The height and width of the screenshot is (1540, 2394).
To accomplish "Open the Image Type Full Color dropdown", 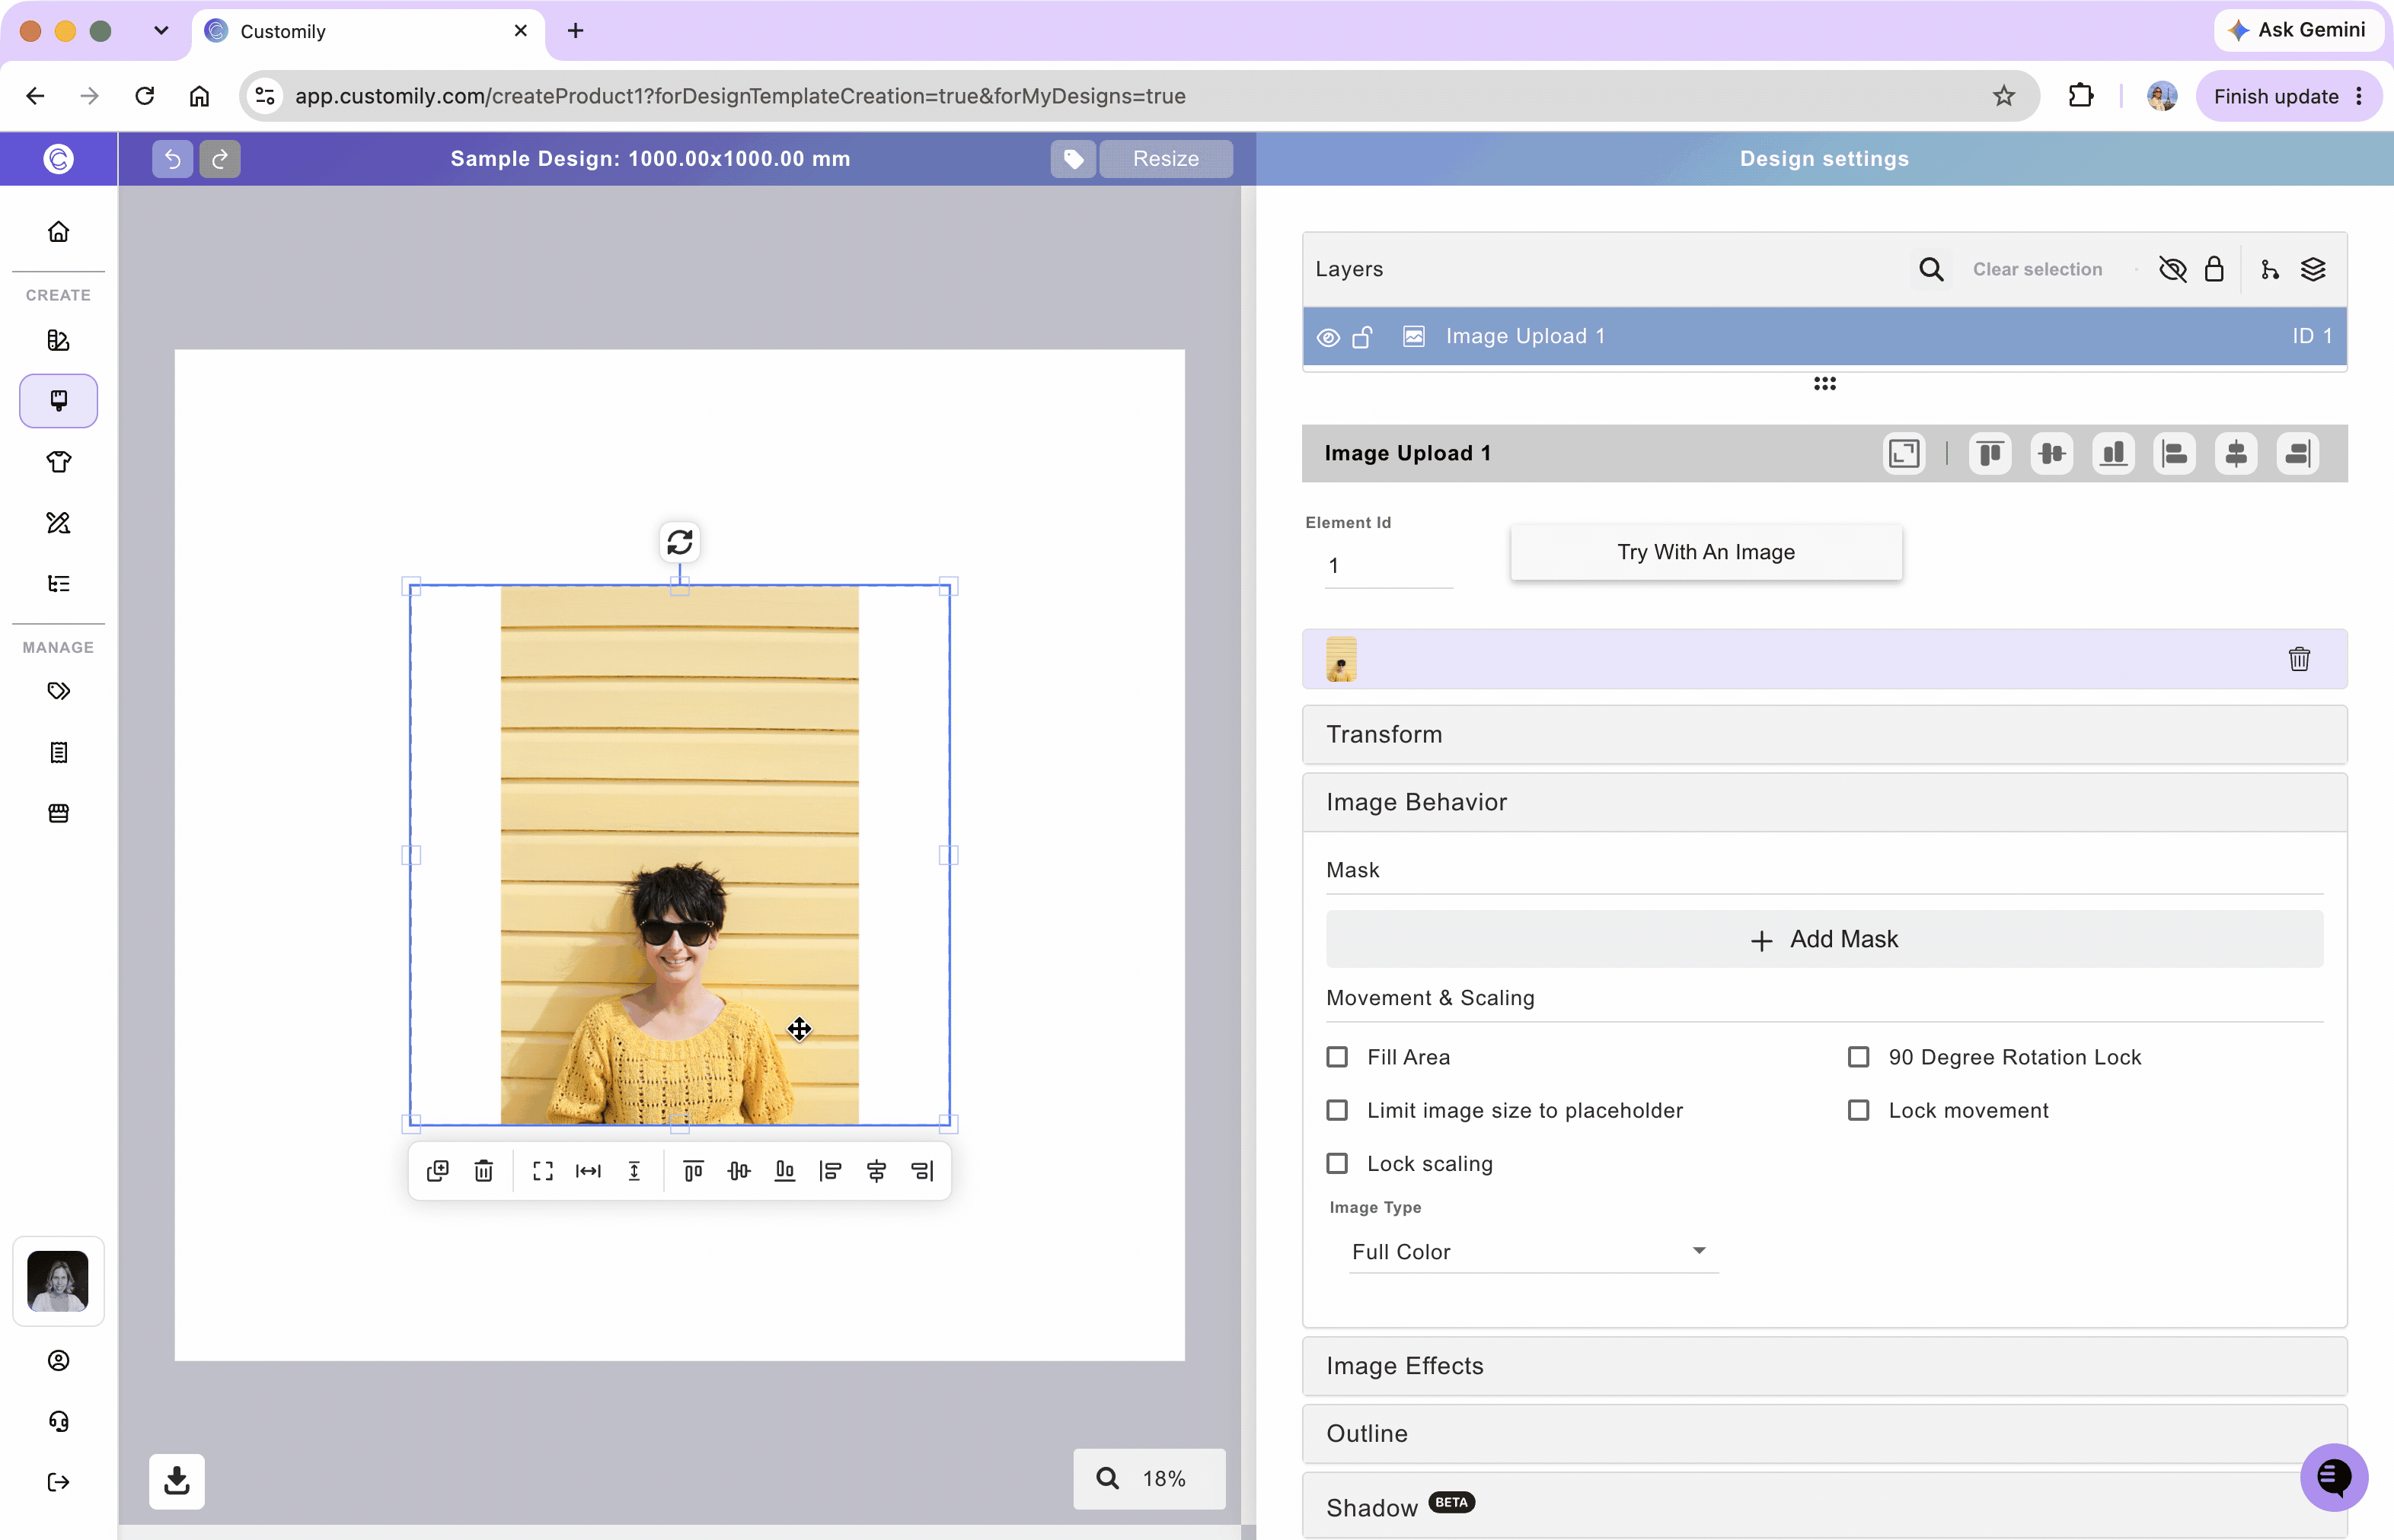I will tap(1534, 1252).
